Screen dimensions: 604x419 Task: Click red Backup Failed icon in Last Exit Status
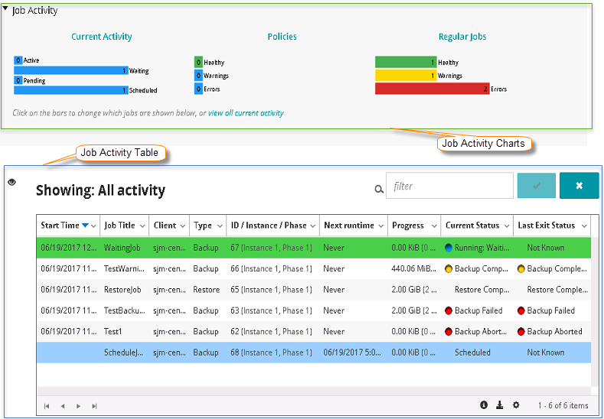pos(521,311)
